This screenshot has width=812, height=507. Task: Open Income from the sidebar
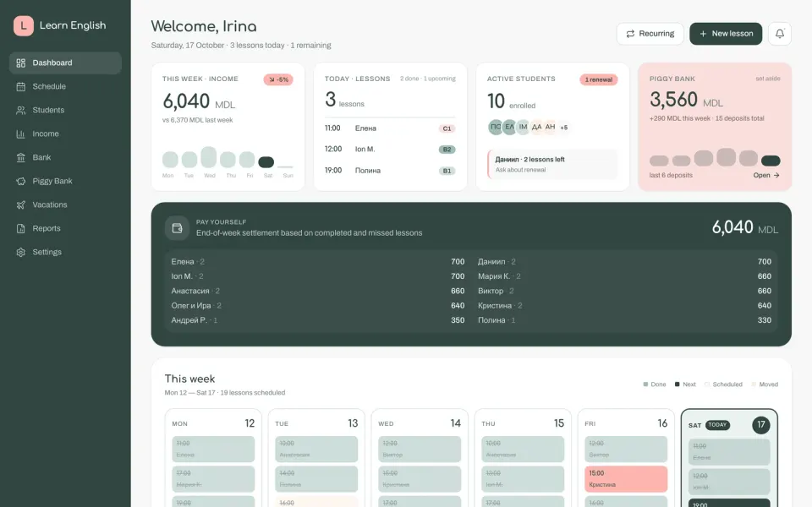(x=65, y=134)
